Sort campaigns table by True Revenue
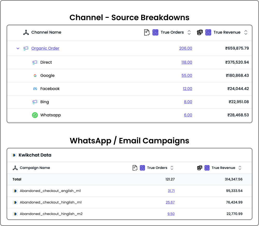259x226 pixels. click(x=240, y=168)
